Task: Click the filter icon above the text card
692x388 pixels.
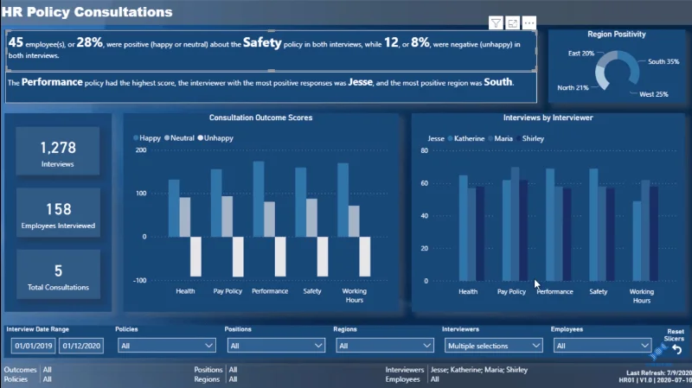Action: point(496,23)
